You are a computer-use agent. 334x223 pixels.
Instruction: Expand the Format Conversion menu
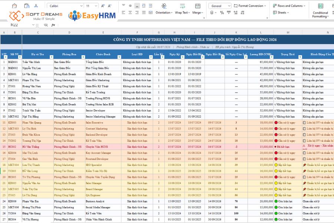(250, 6)
